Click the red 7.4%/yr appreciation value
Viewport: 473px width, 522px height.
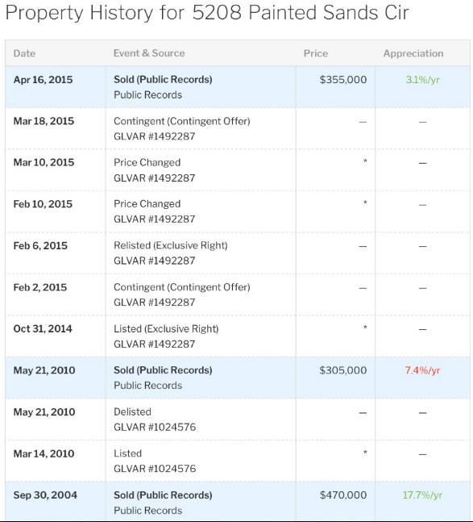(422, 370)
